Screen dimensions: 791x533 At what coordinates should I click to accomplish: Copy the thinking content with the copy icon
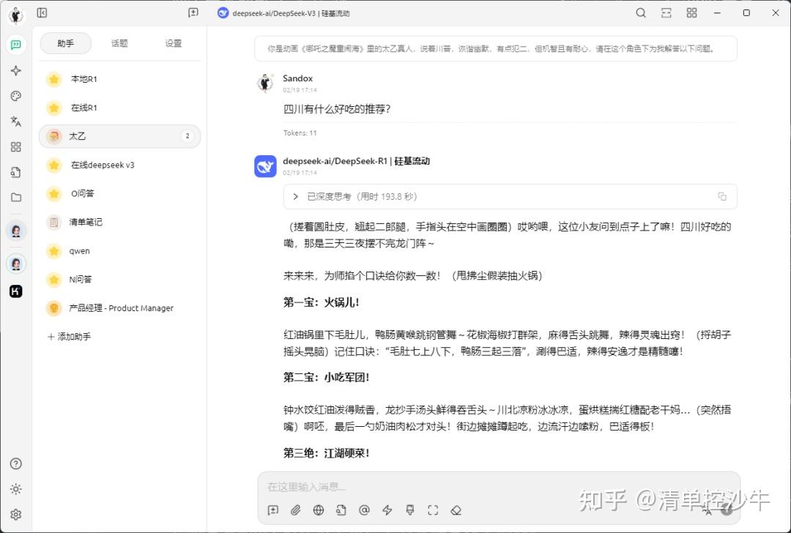click(722, 197)
